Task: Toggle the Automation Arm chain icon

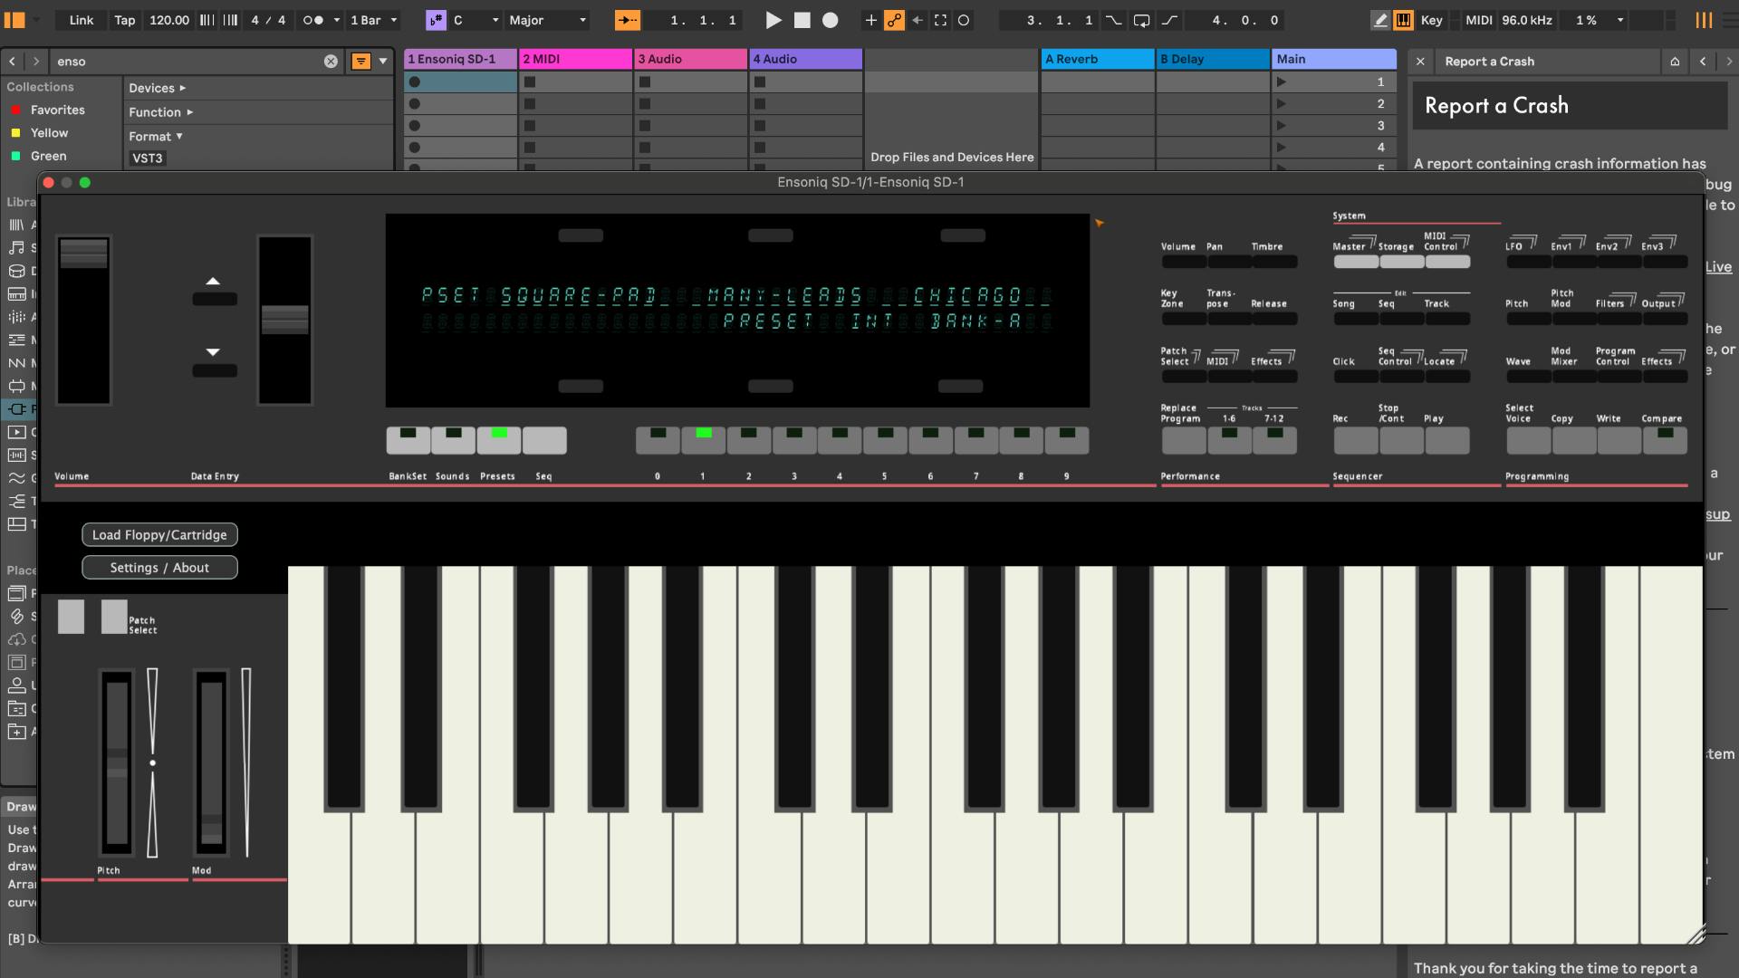Action: click(894, 20)
